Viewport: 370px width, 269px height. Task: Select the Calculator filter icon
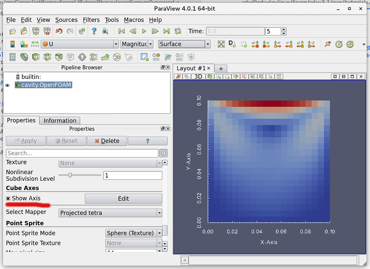pyautogui.click(x=13, y=57)
